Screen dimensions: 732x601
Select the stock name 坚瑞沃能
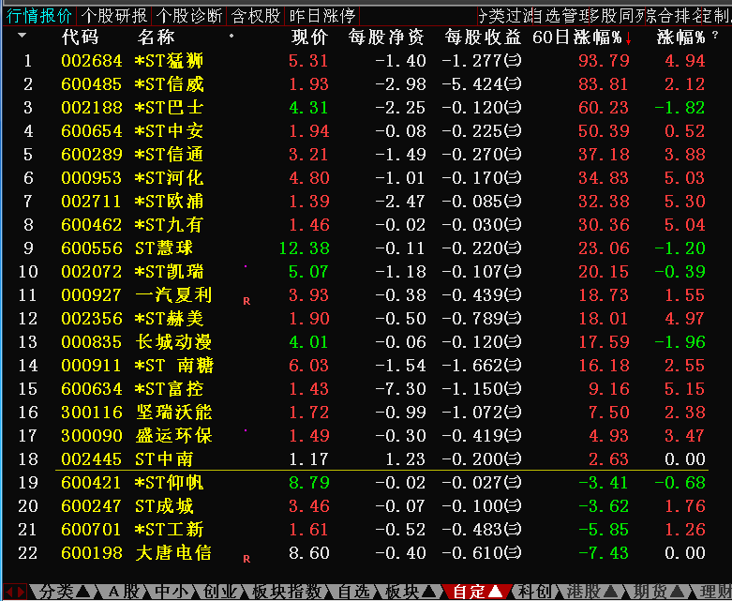point(173,413)
